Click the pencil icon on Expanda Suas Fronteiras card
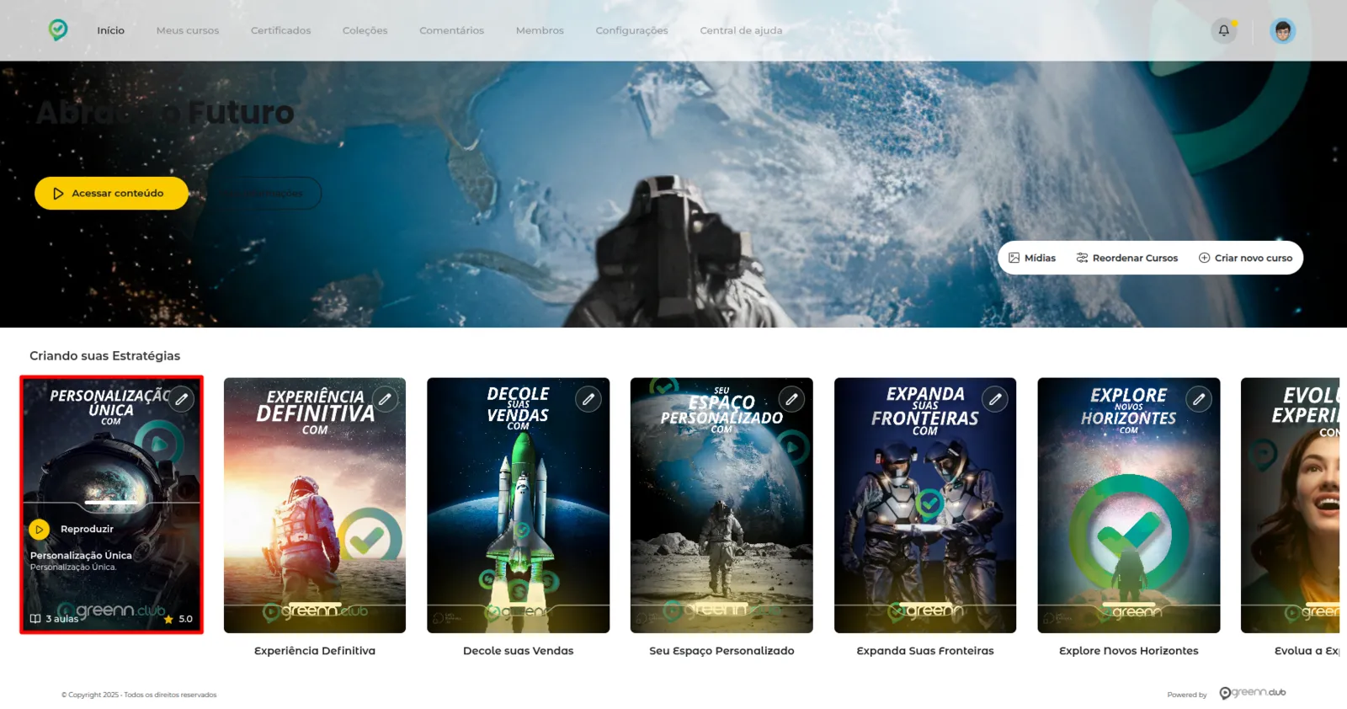This screenshot has height=709, width=1347. point(995,399)
